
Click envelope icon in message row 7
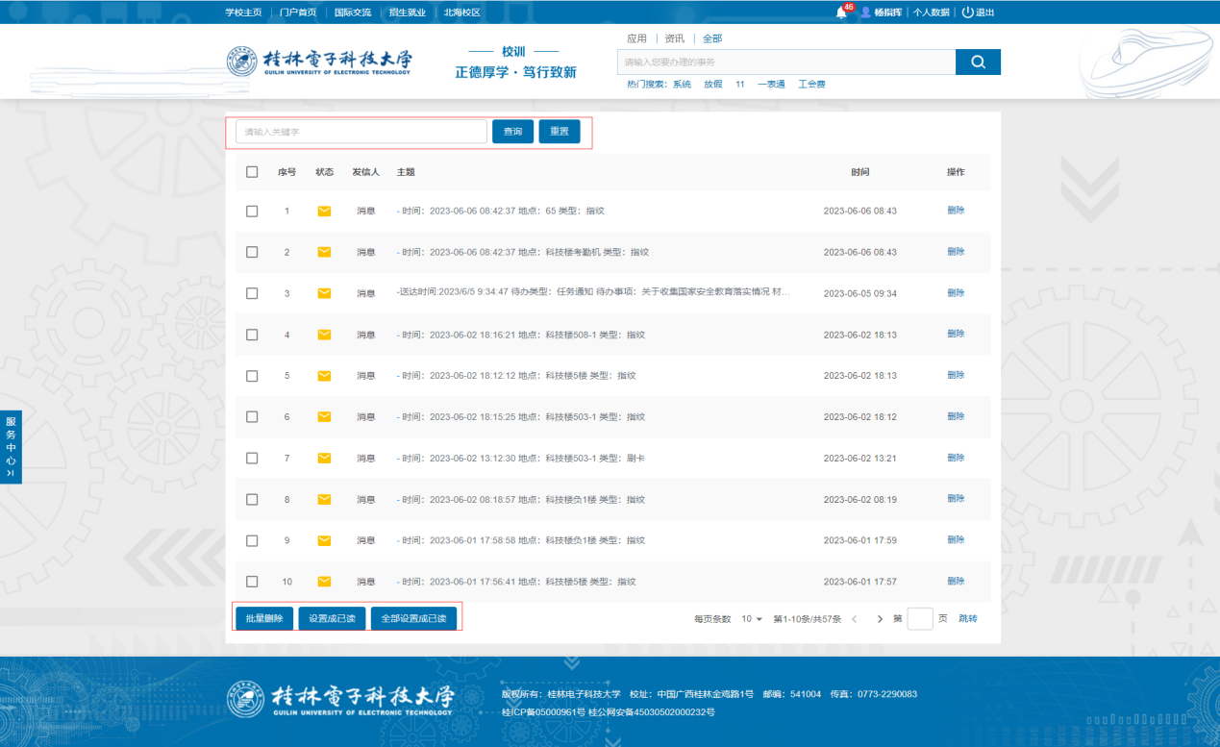coord(324,458)
